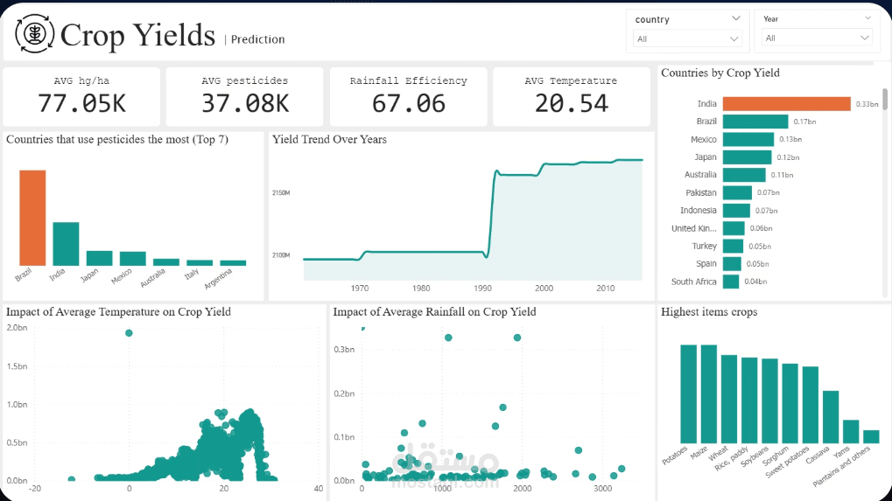Click the Potatoes bar in Highest items crops
892x501 pixels.
[688, 394]
